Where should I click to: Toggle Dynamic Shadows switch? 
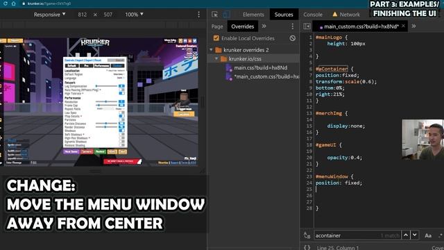click(x=122, y=142)
